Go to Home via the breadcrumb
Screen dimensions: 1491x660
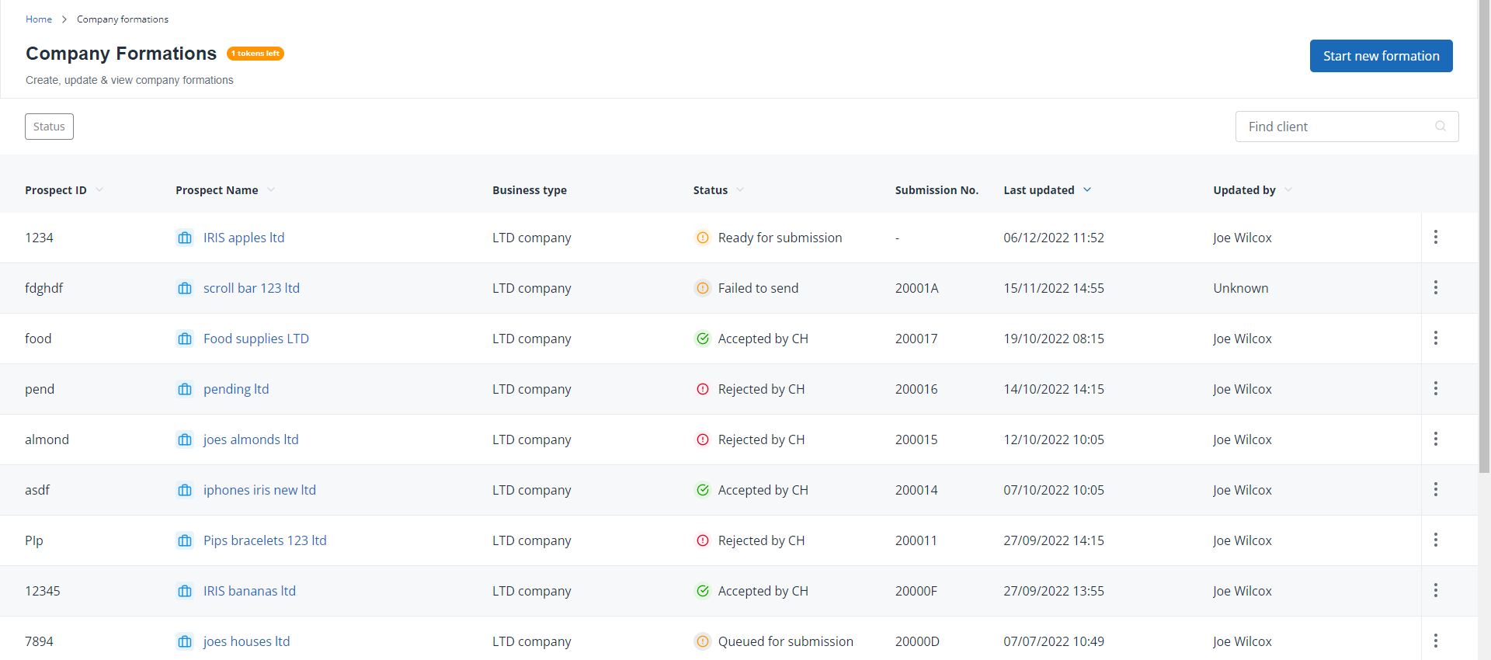pyautogui.click(x=39, y=19)
